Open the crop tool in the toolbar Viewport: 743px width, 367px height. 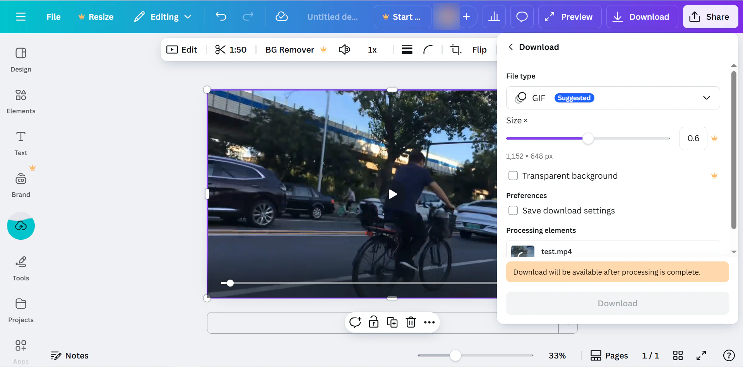click(456, 50)
